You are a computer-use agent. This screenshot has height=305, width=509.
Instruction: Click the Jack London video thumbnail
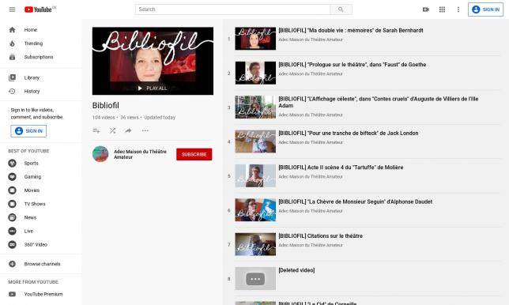point(255,141)
